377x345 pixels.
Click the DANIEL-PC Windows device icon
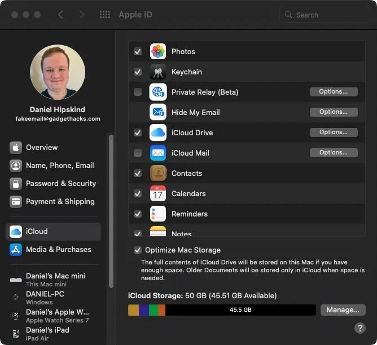click(x=16, y=298)
